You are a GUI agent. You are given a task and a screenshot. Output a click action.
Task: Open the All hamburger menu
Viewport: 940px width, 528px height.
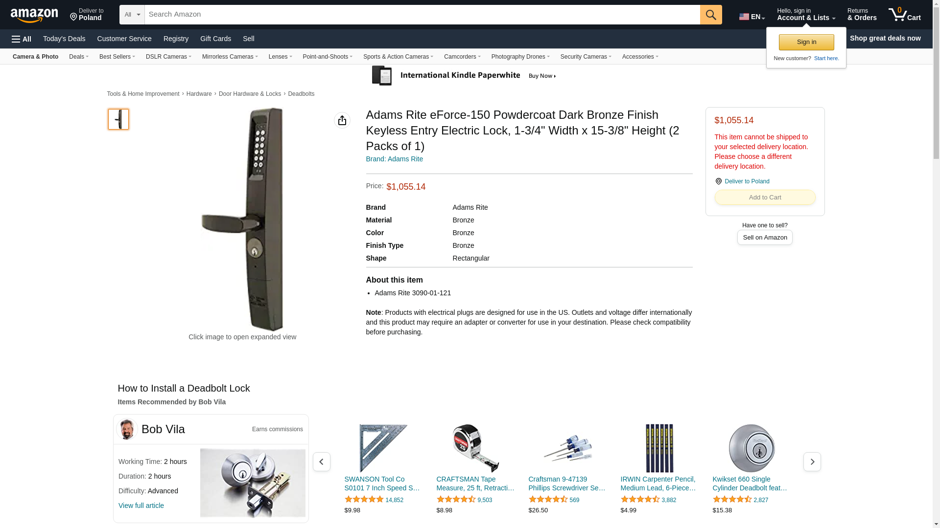(22, 39)
